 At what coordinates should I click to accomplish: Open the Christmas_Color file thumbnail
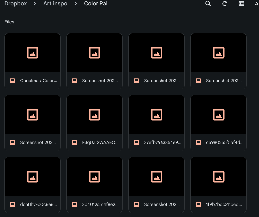(x=32, y=53)
